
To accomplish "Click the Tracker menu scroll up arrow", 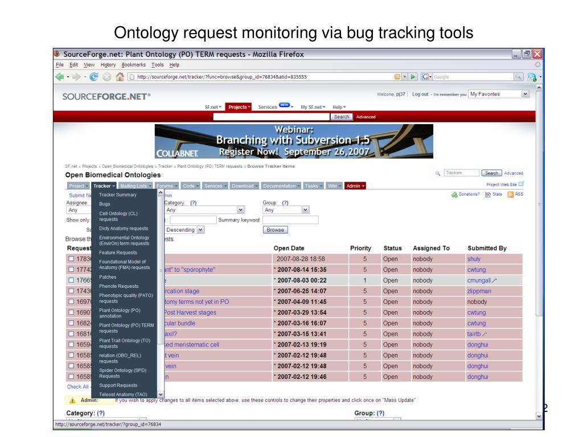I will (x=161, y=193).
